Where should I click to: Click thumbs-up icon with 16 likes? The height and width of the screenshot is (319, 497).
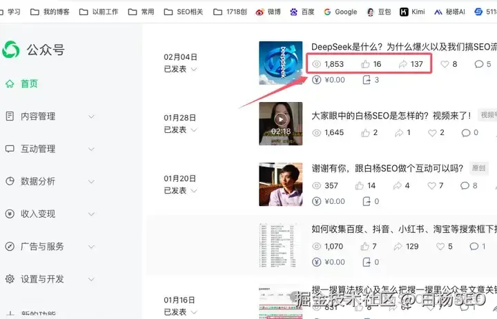[x=365, y=64]
